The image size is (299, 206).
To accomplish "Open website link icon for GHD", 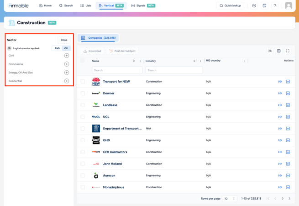I will pyautogui.click(x=280, y=140).
